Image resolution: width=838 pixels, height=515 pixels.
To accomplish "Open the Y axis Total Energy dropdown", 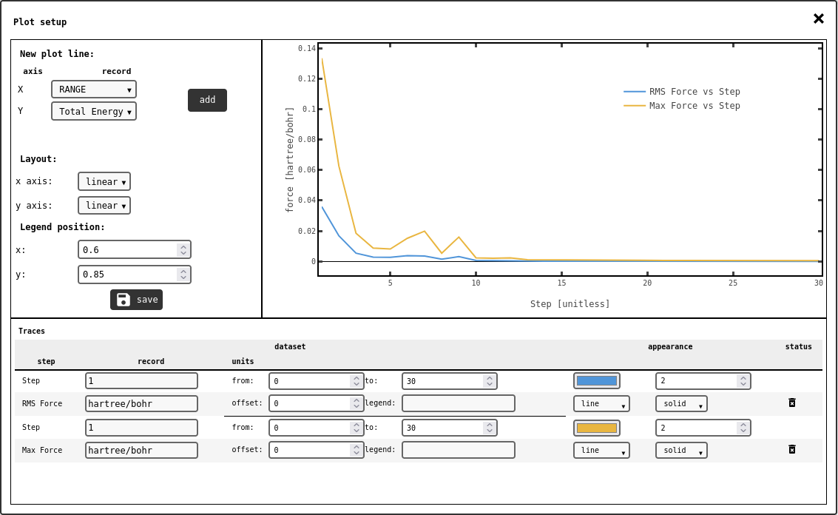I will click(94, 111).
